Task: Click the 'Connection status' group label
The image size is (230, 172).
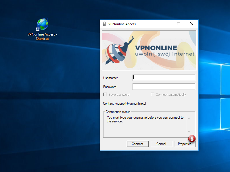Action: pos(118,112)
